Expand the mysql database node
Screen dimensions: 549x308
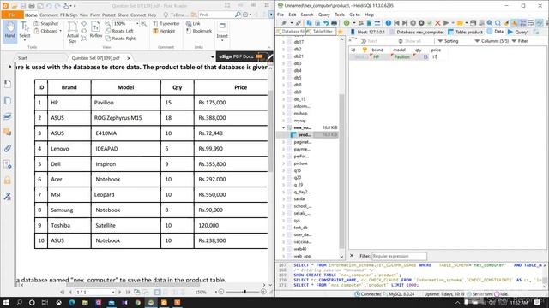284,121
